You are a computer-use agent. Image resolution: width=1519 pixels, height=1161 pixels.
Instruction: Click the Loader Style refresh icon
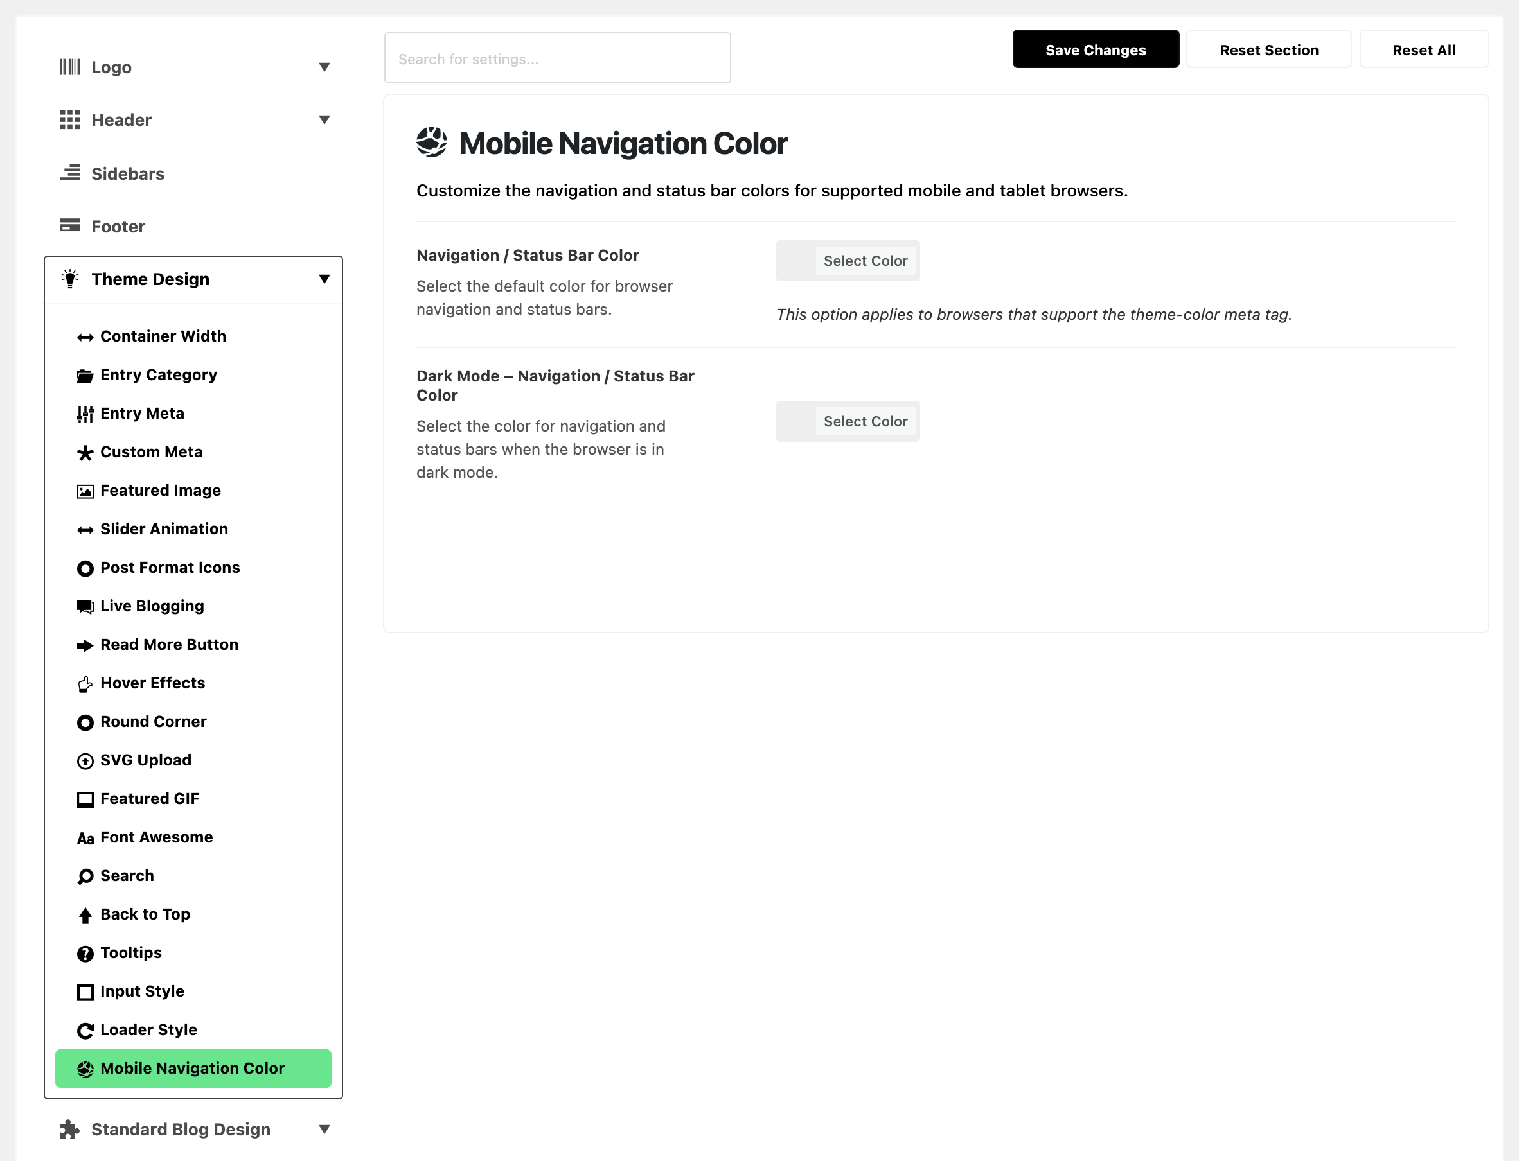pyautogui.click(x=85, y=1031)
